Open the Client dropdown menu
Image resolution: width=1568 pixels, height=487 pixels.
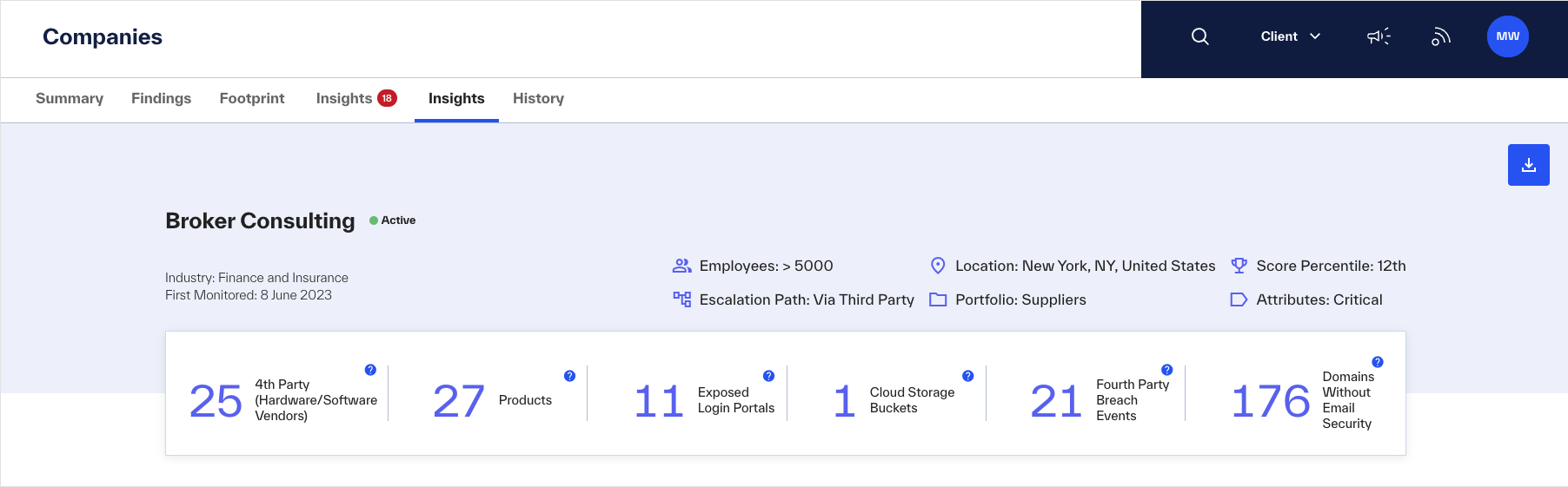pyautogui.click(x=1291, y=36)
